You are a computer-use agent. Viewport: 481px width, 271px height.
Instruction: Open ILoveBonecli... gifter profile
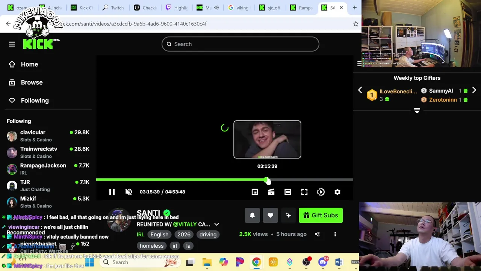click(398, 91)
